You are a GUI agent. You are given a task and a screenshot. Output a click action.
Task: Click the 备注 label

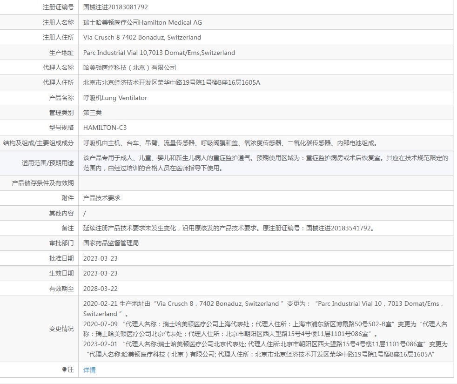(x=67, y=228)
